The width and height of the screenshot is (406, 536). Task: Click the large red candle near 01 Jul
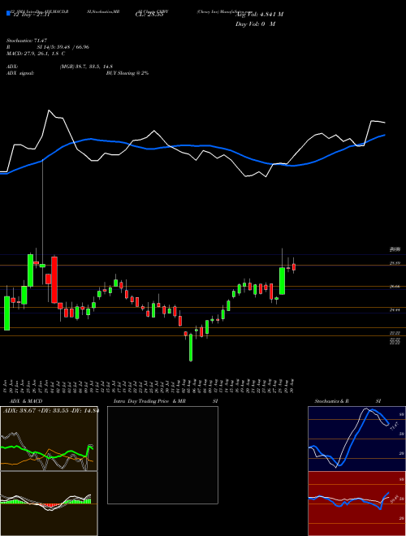[x=54, y=279]
